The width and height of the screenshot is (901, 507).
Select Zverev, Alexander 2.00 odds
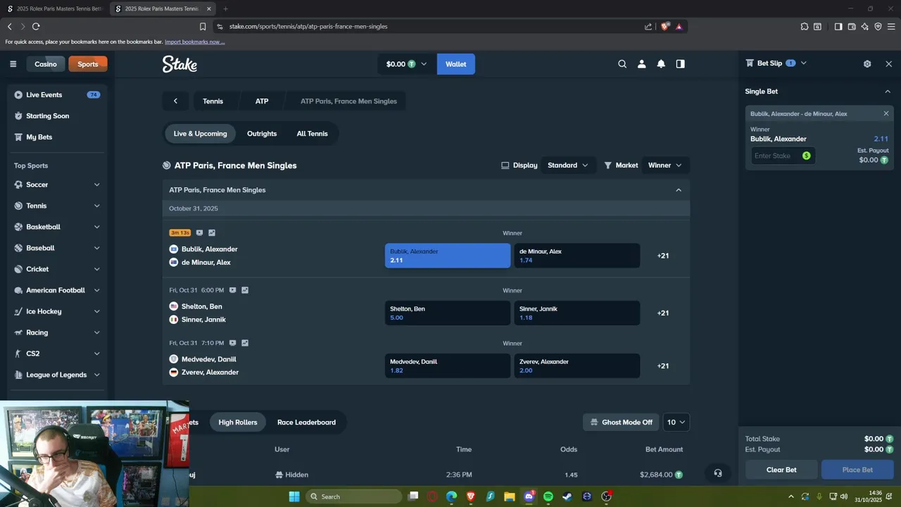tap(577, 366)
